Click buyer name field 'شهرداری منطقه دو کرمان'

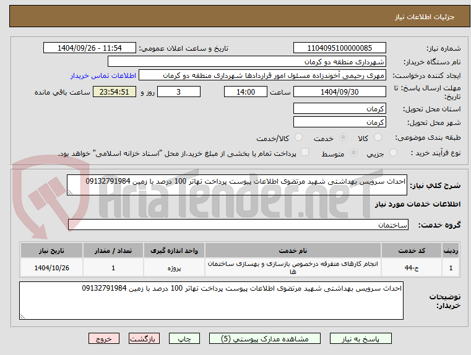click(246, 61)
